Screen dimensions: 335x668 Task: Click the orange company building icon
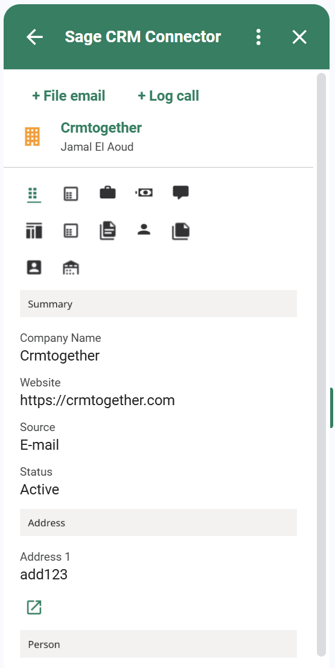(x=33, y=136)
